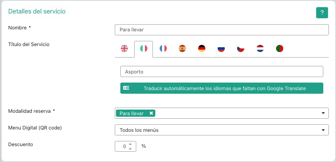
Task: Click the Nombre text field
Action: pyautogui.click(x=222, y=30)
